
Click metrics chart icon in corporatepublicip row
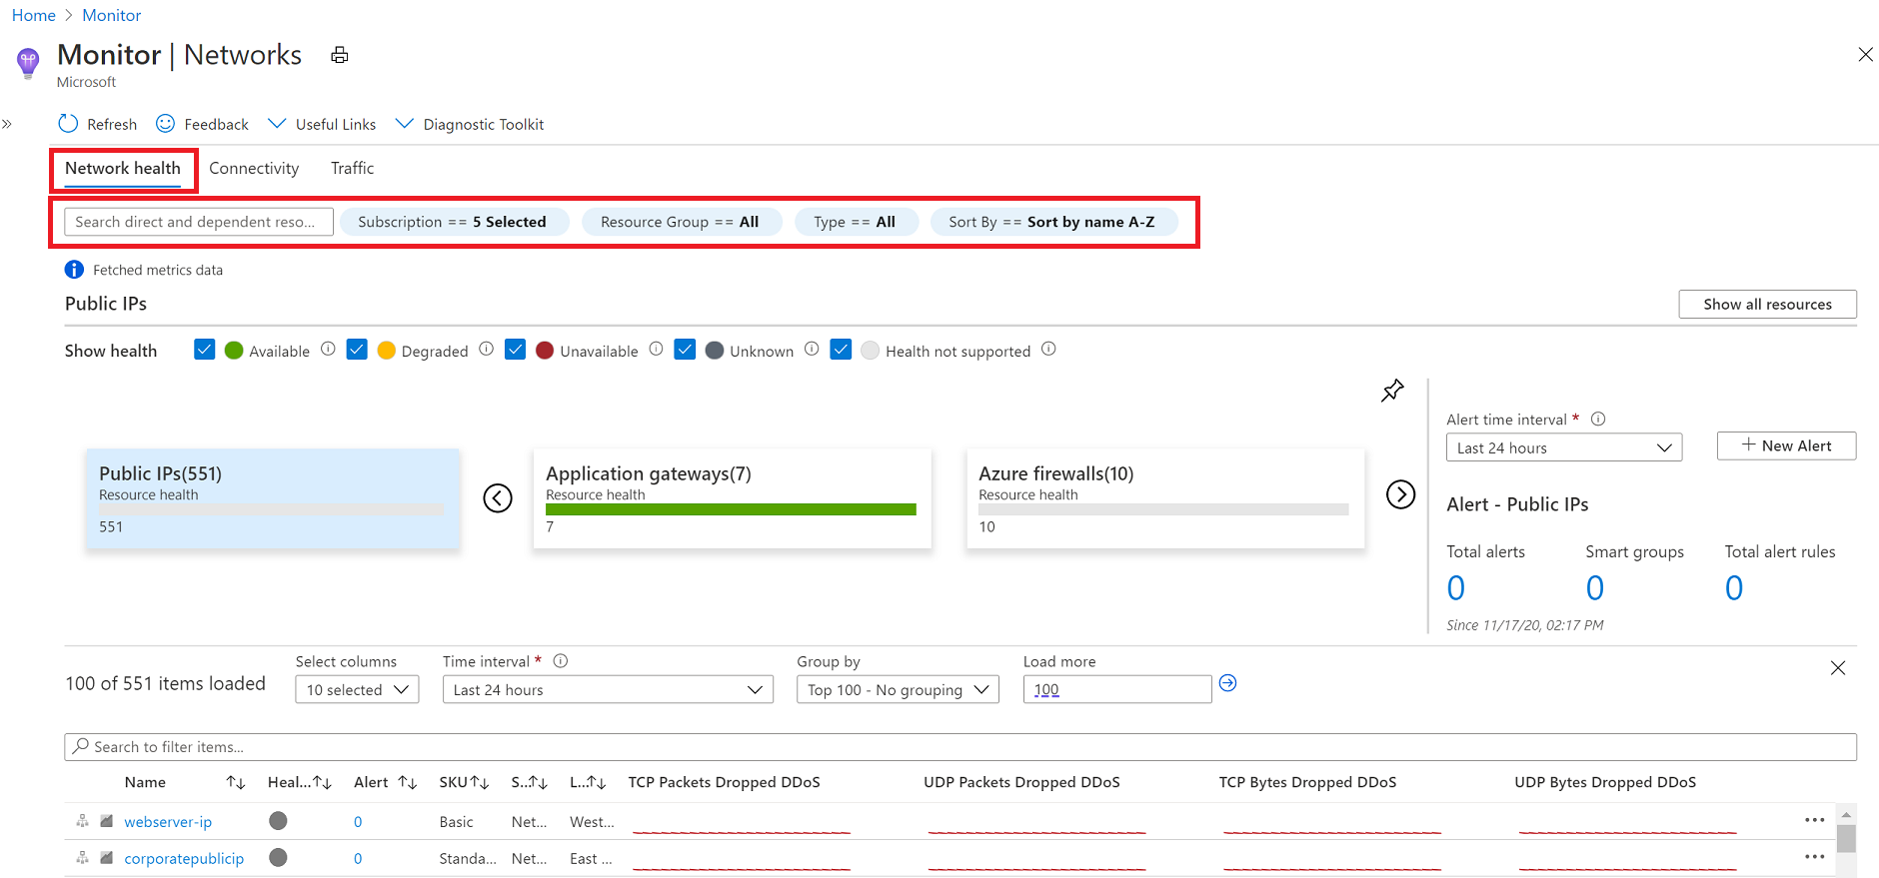click(x=107, y=858)
